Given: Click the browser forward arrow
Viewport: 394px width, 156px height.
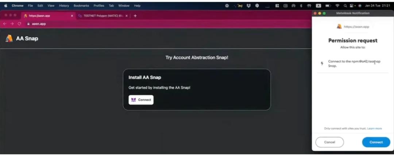Looking at the screenshot, I should pyautogui.click(x=12, y=24).
